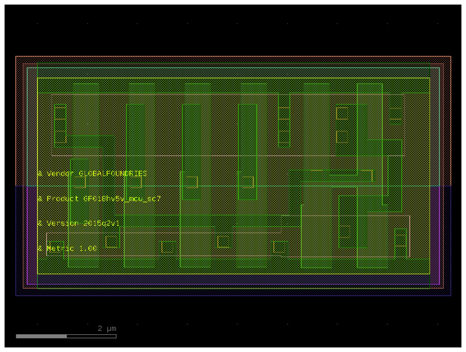This screenshot has width=466, height=352.
Task: Select the '& Product GF018hv5v_mcu_sc7' label
Action: [x=99, y=199]
